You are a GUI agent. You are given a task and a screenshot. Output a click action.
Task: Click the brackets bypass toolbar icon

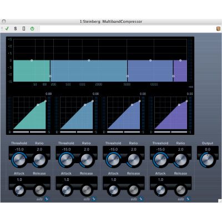(24, 29)
